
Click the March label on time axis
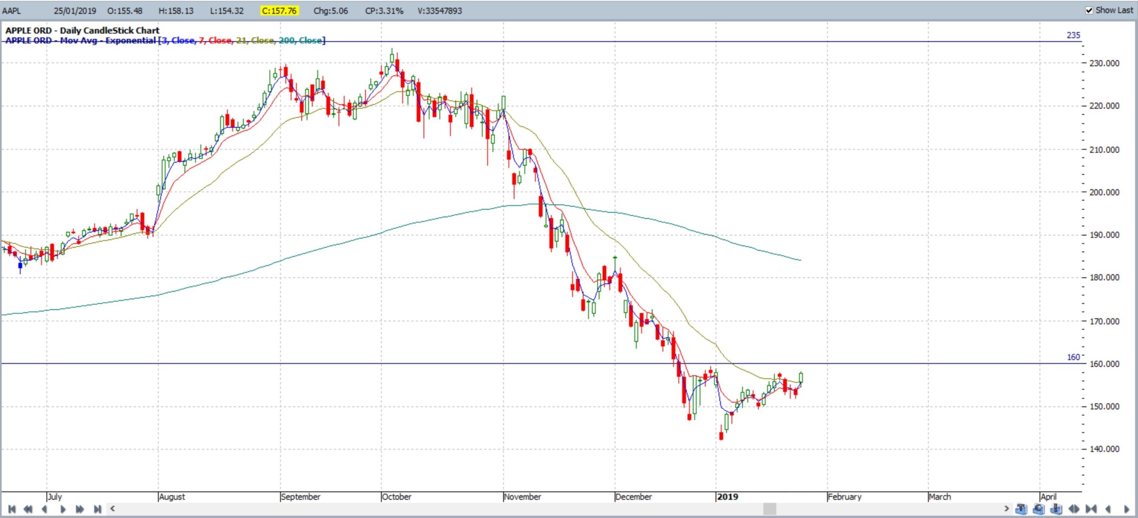click(x=940, y=497)
